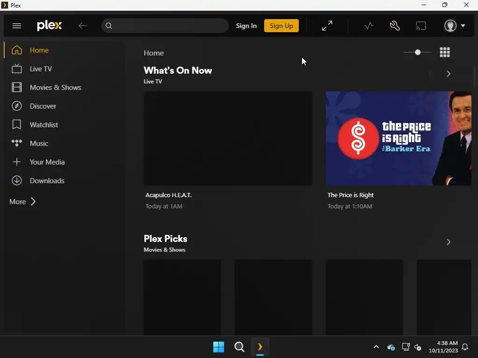Click the Discover compass icon

point(17,106)
